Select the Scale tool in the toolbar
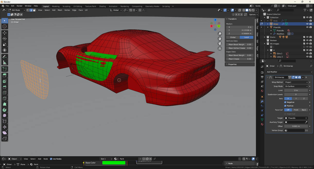This screenshot has width=314, height=169. [x=5, y=44]
